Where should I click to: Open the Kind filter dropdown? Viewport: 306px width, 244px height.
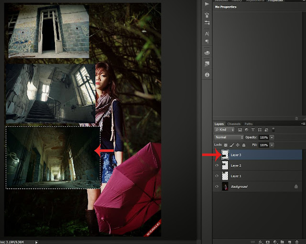(x=224, y=130)
